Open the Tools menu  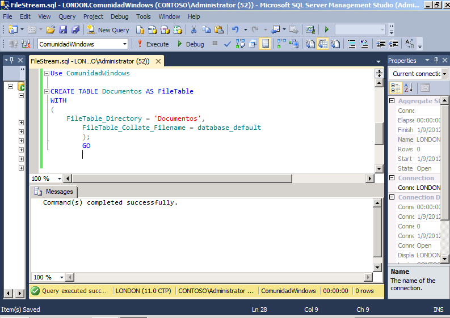(x=143, y=16)
